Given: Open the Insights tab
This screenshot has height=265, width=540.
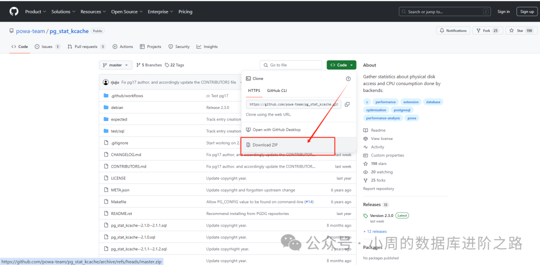Looking at the screenshot, I should (x=207, y=46).
